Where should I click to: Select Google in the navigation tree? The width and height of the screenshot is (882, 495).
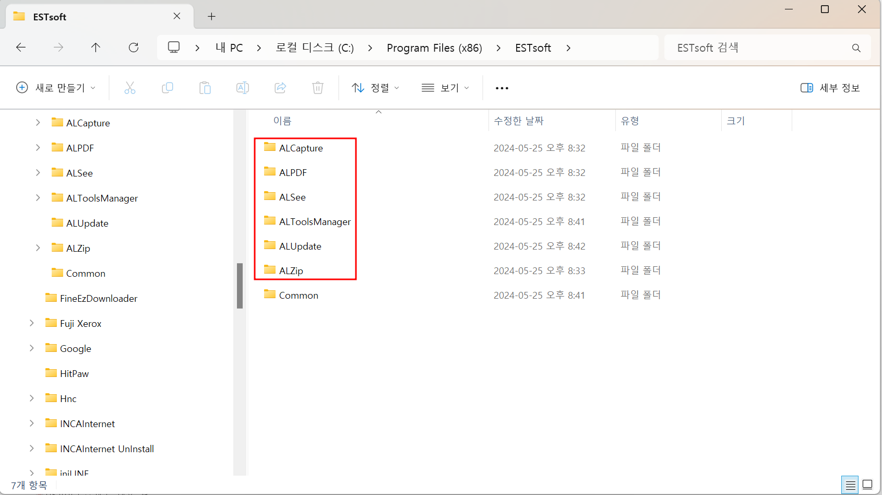75,348
